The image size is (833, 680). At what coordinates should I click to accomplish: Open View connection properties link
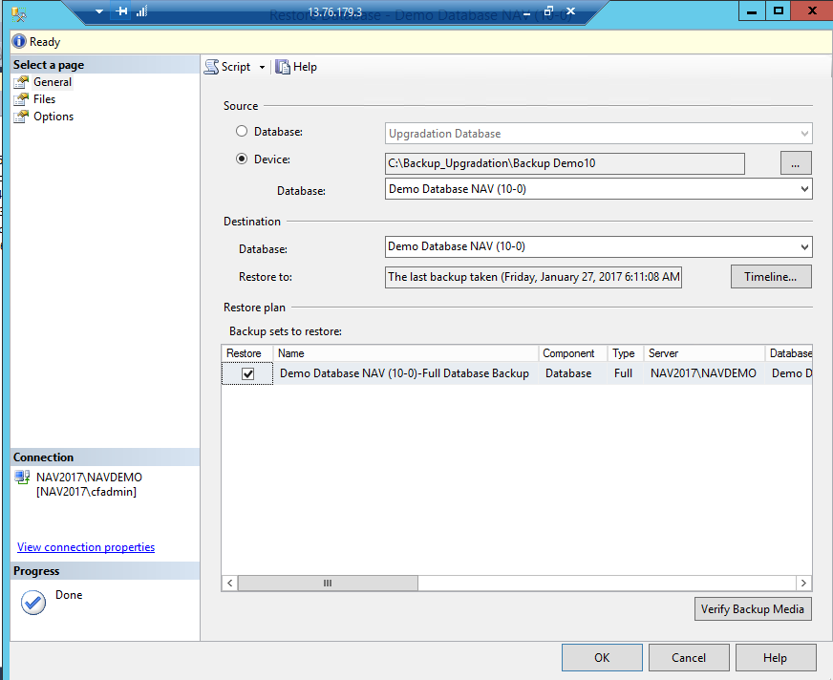click(86, 547)
